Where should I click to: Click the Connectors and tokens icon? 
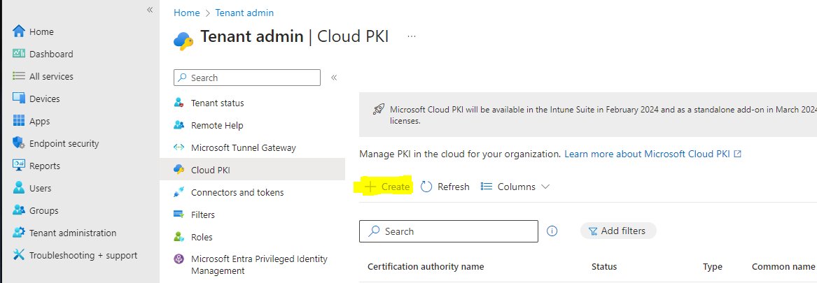tap(179, 192)
